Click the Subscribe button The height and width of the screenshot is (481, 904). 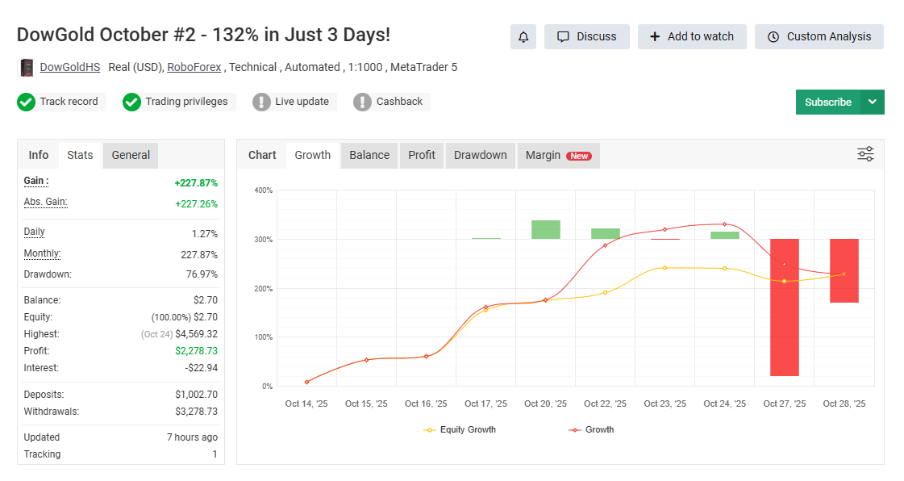pyautogui.click(x=827, y=102)
